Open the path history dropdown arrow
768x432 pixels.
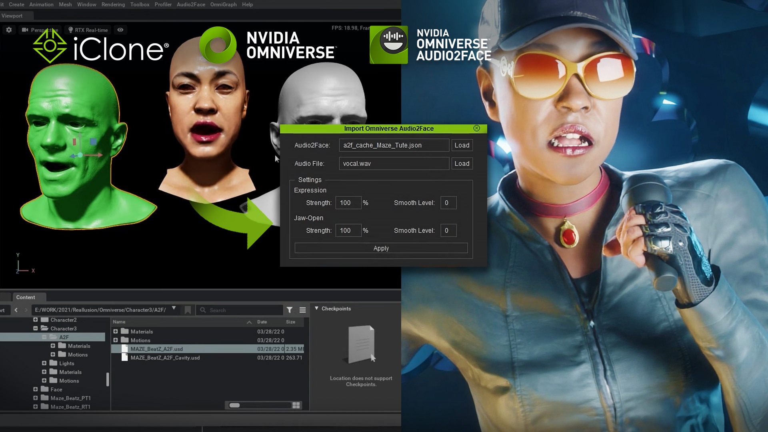pyautogui.click(x=174, y=308)
